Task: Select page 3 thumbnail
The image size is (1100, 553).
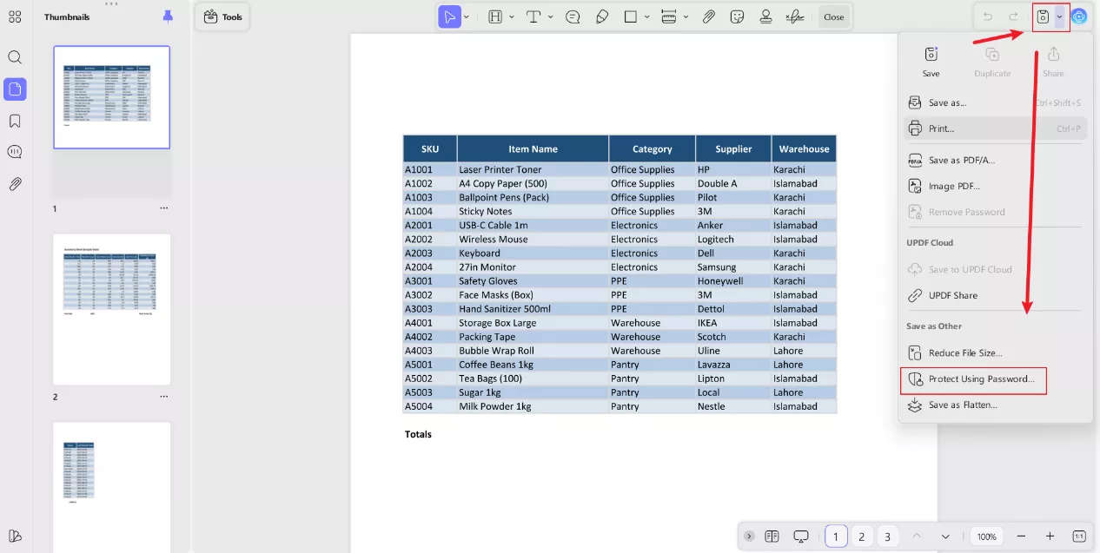Action: (x=112, y=487)
